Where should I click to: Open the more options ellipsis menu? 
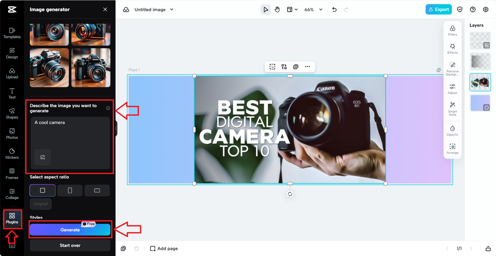point(307,67)
